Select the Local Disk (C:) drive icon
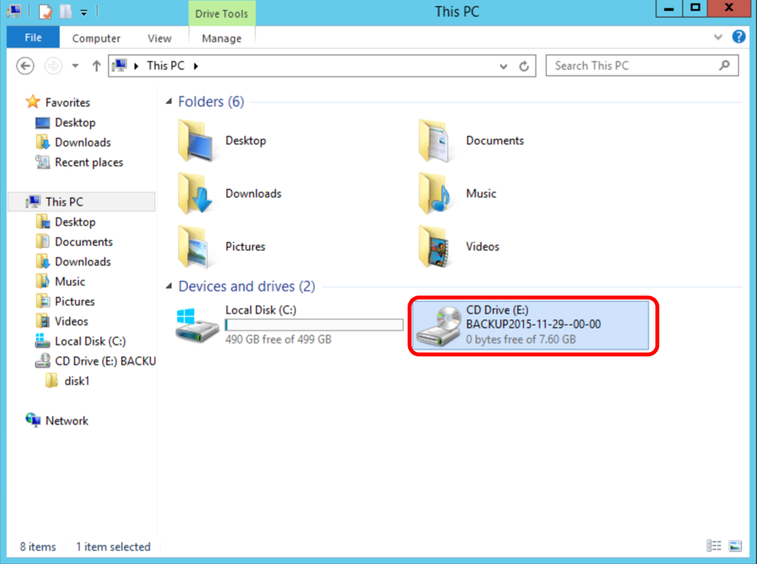The image size is (757, 564). (197, 326)
